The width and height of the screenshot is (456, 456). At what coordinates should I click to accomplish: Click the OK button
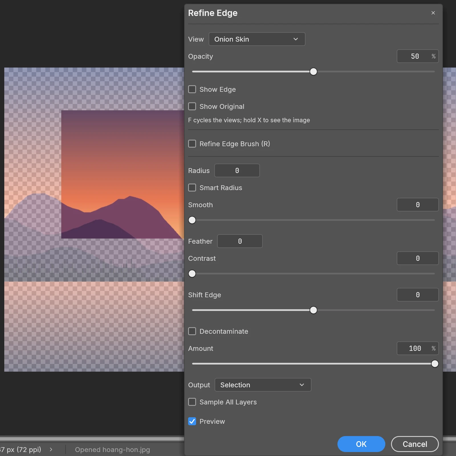click(361, 444)
